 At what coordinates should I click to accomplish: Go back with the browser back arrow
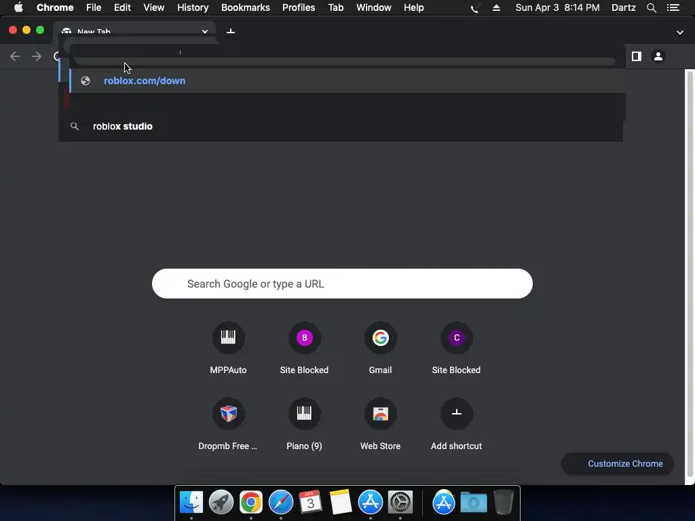pyautogui.click(x=15, y=56)
